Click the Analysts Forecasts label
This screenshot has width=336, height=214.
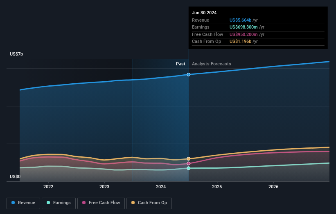coord(211,64)
